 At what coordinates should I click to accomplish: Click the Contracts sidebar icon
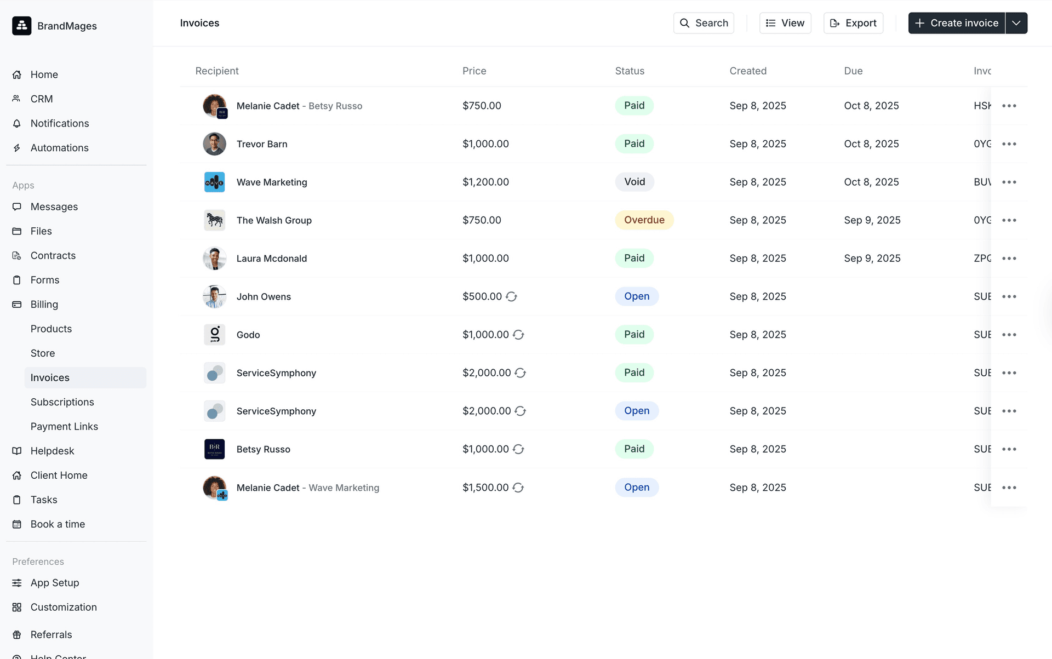(17, 256)
